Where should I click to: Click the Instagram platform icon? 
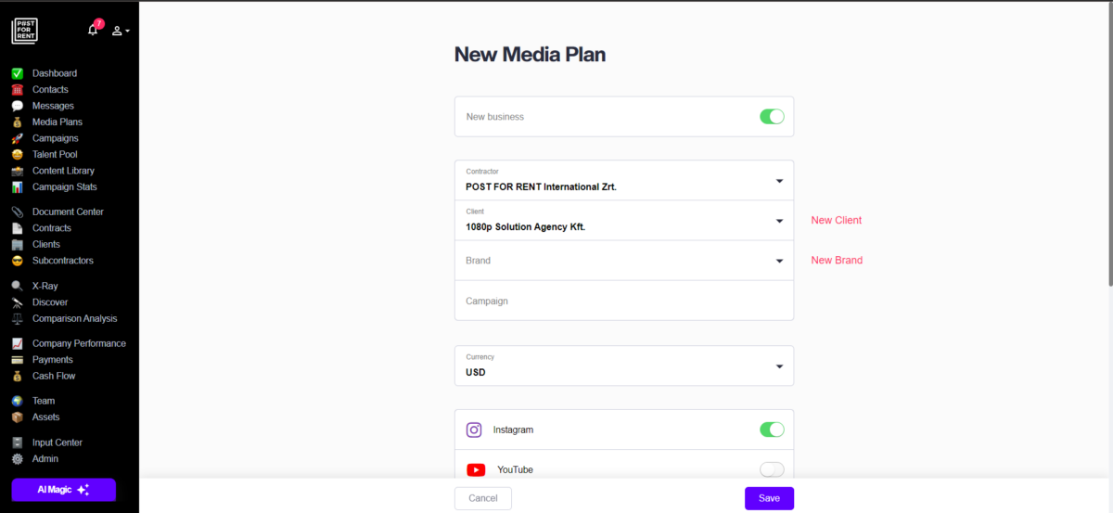(474, 430)
